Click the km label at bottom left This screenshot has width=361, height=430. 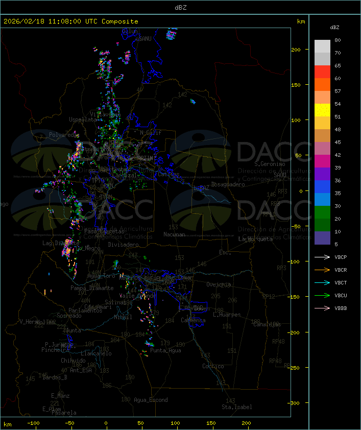(x=7, y=424)
